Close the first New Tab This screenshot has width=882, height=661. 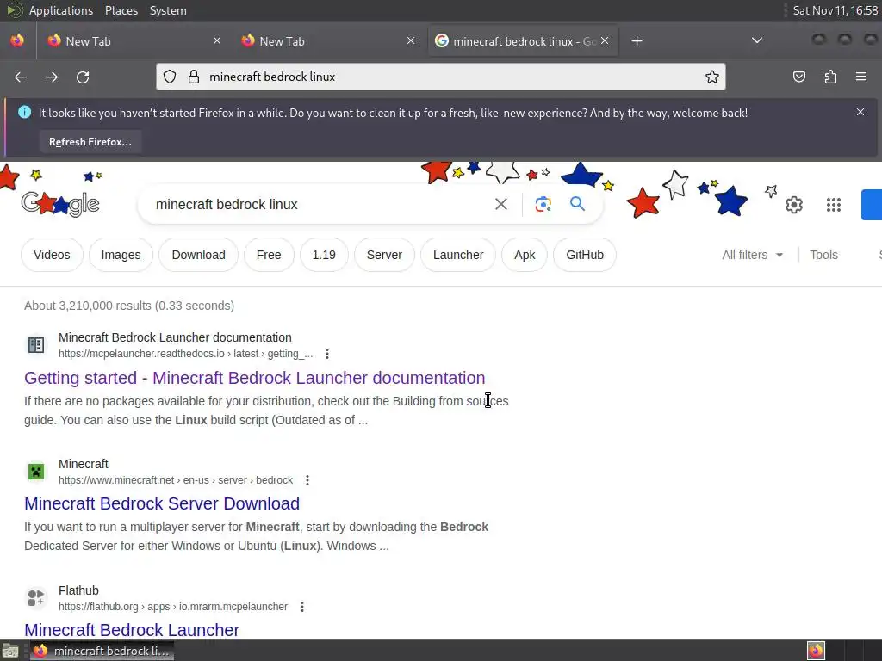(x=217, y=40)
